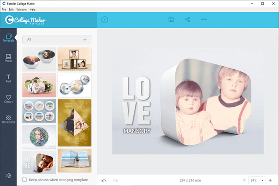Click the undo arrow
Screen dimensions: 279x186
(x=104, y=180)
